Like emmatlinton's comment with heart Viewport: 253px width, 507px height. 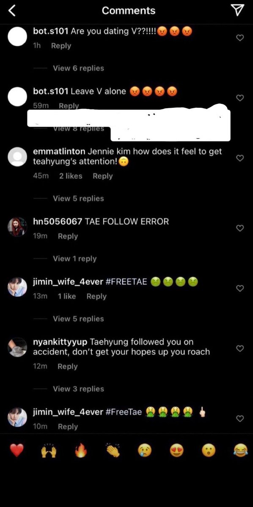pyautogui.click(x=240, y=158)
